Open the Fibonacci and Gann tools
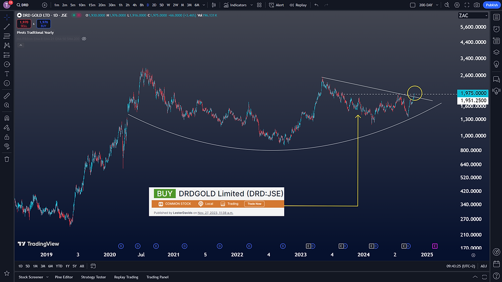Screen dimensions: 502x282 click(7, 36)
